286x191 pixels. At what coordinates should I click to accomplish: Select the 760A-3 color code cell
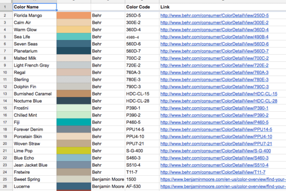[x=142, y=72]
